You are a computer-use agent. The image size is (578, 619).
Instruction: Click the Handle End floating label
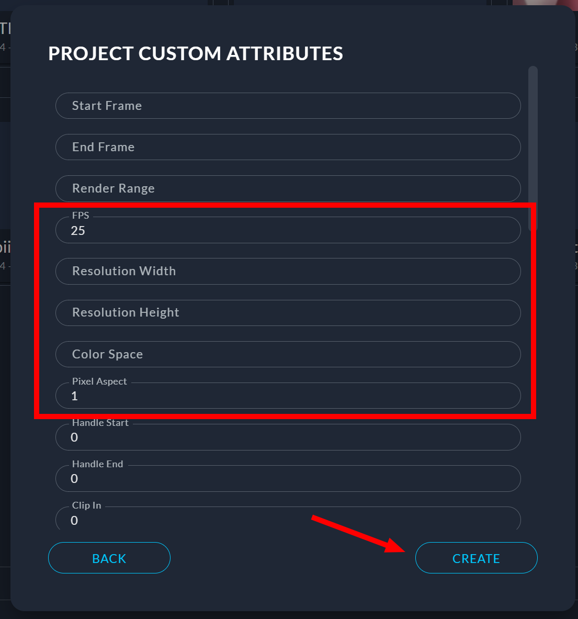point(97,464)
